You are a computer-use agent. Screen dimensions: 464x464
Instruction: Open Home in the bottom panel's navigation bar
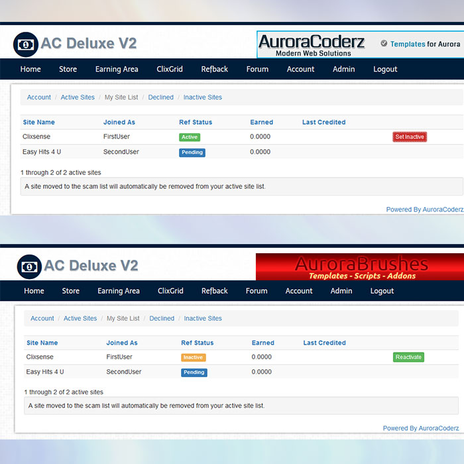34,291
